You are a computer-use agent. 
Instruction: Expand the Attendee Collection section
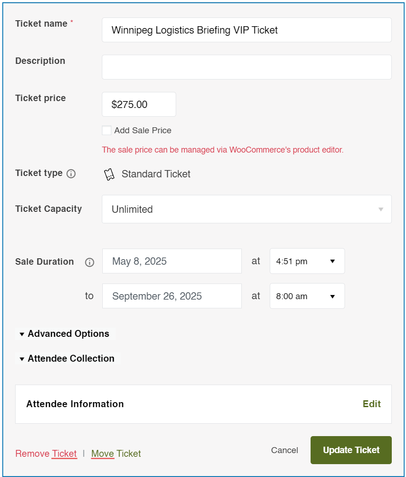(68, 358)
